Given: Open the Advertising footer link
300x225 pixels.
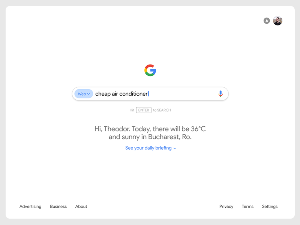Looking at the screenshot, I should (30, 207).
